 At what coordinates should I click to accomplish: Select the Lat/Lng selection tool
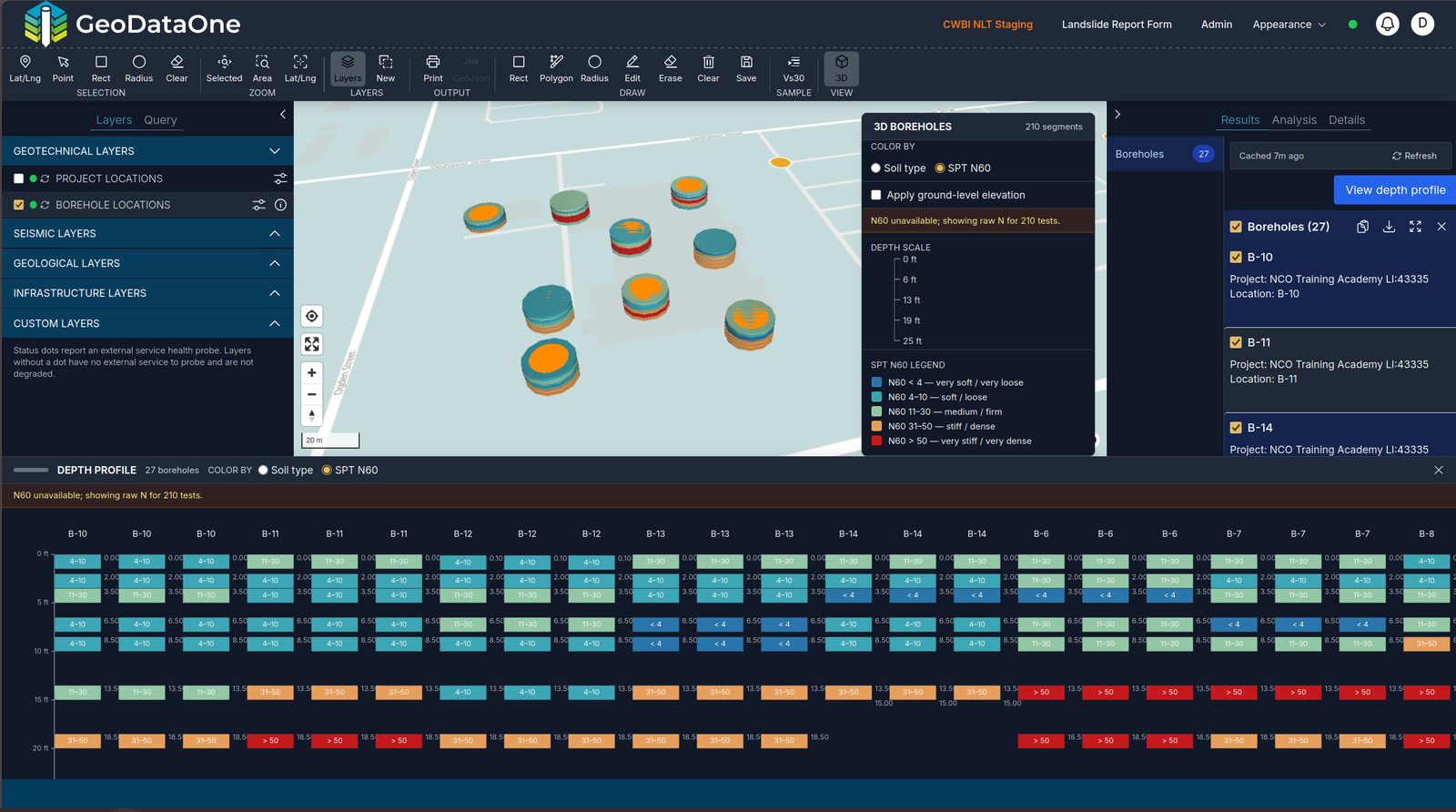(25, 68)
